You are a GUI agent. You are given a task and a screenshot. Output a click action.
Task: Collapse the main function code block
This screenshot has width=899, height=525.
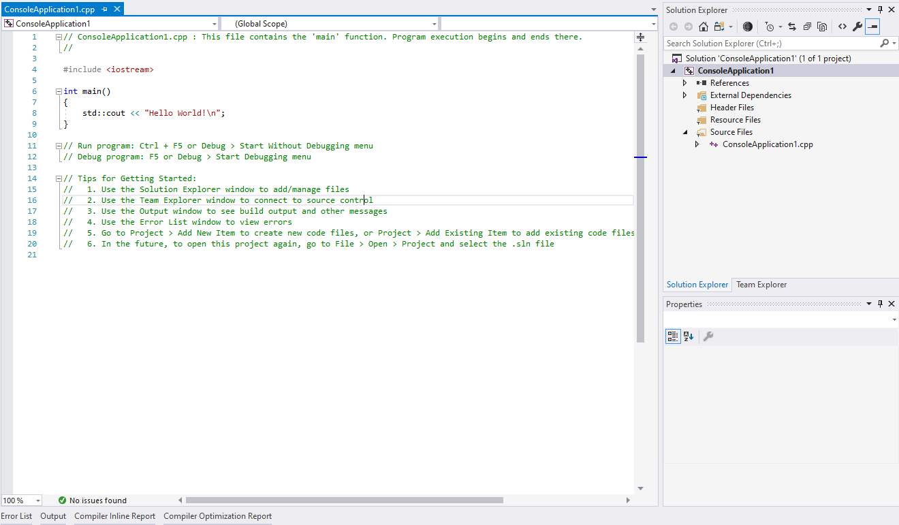pos(59,91)
